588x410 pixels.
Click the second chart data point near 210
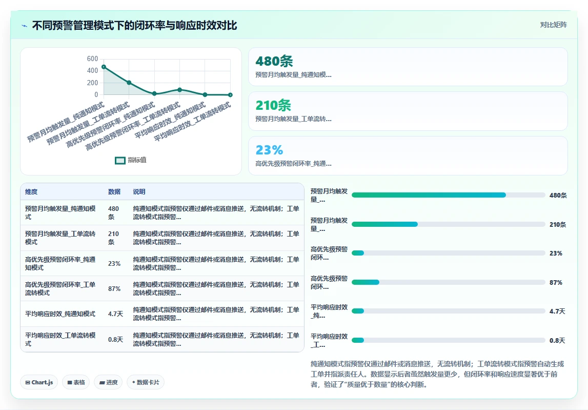[x=129, y=83]
